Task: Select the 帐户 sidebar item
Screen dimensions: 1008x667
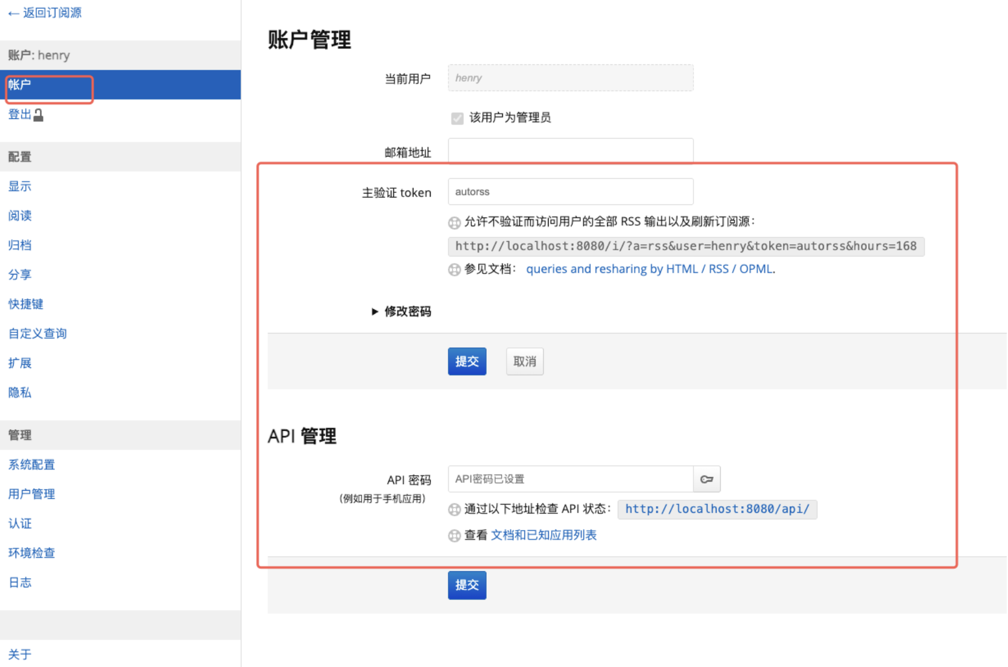Action: click(x=120, y=85)
